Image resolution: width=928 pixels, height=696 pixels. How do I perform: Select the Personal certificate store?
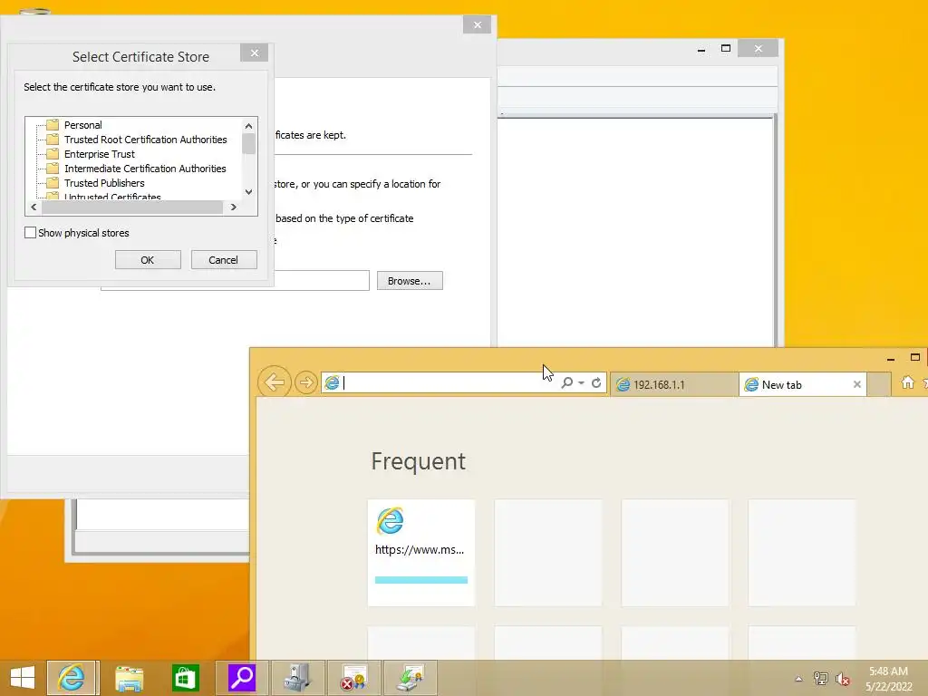pyautogui.click(x=82, y=125)
